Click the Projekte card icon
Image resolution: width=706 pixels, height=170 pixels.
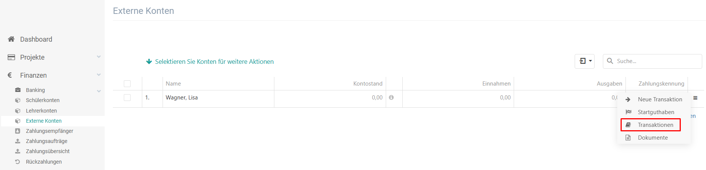coord(11,57)
